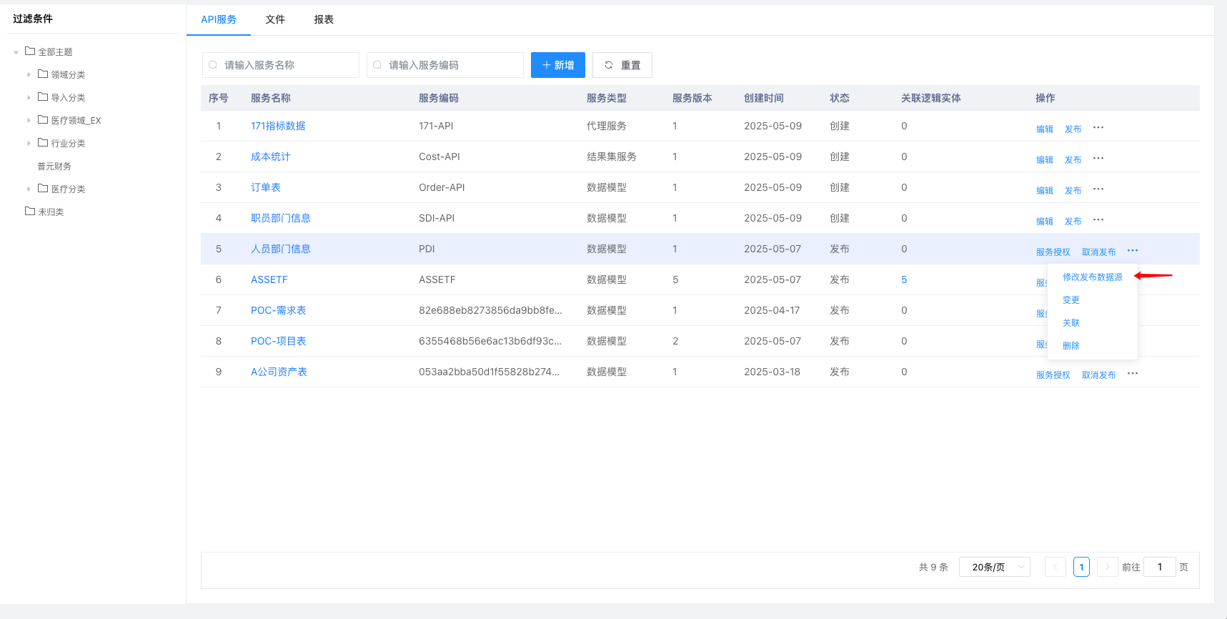
Task: Click the 新增 button
Action: [557, 65]
